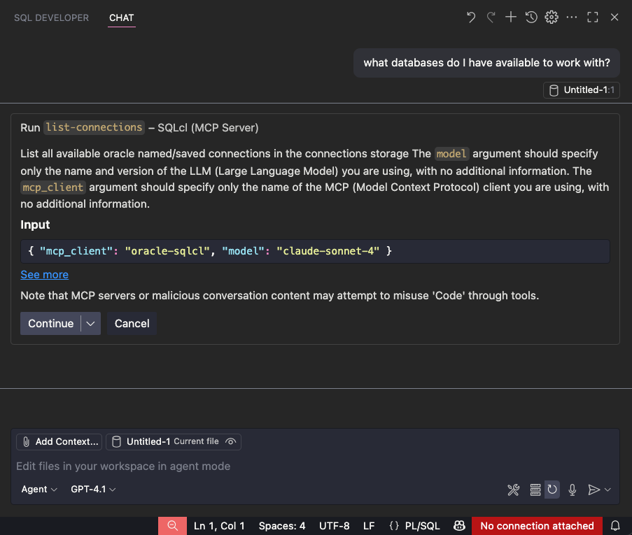Click the No connection attached status

(x=537, y=526)
